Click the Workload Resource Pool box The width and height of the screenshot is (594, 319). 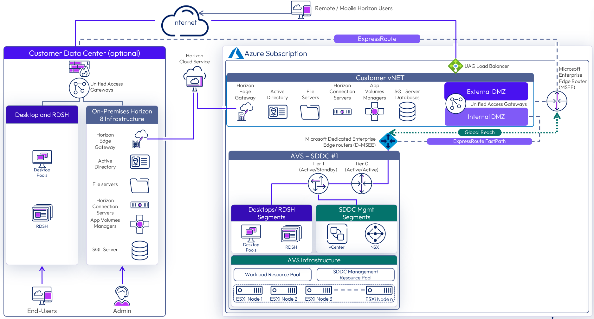(272, 275)
